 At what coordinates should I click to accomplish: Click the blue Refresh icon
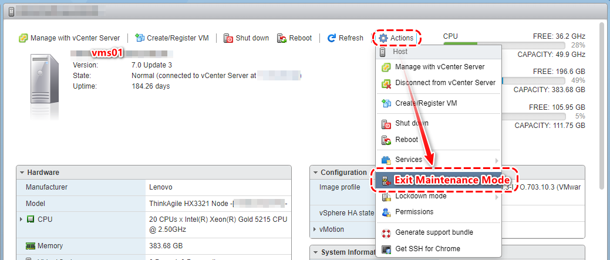point(332,38)
